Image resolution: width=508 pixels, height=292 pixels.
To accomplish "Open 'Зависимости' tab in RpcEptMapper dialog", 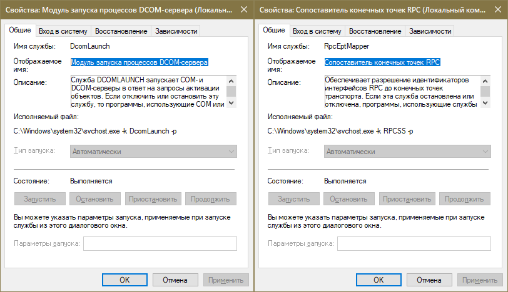I will 430,31.
